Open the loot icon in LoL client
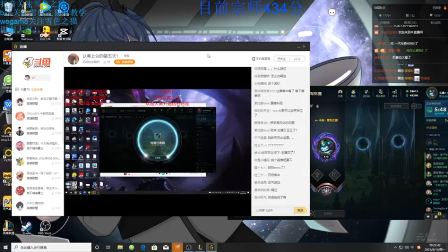 click(353, 93)
